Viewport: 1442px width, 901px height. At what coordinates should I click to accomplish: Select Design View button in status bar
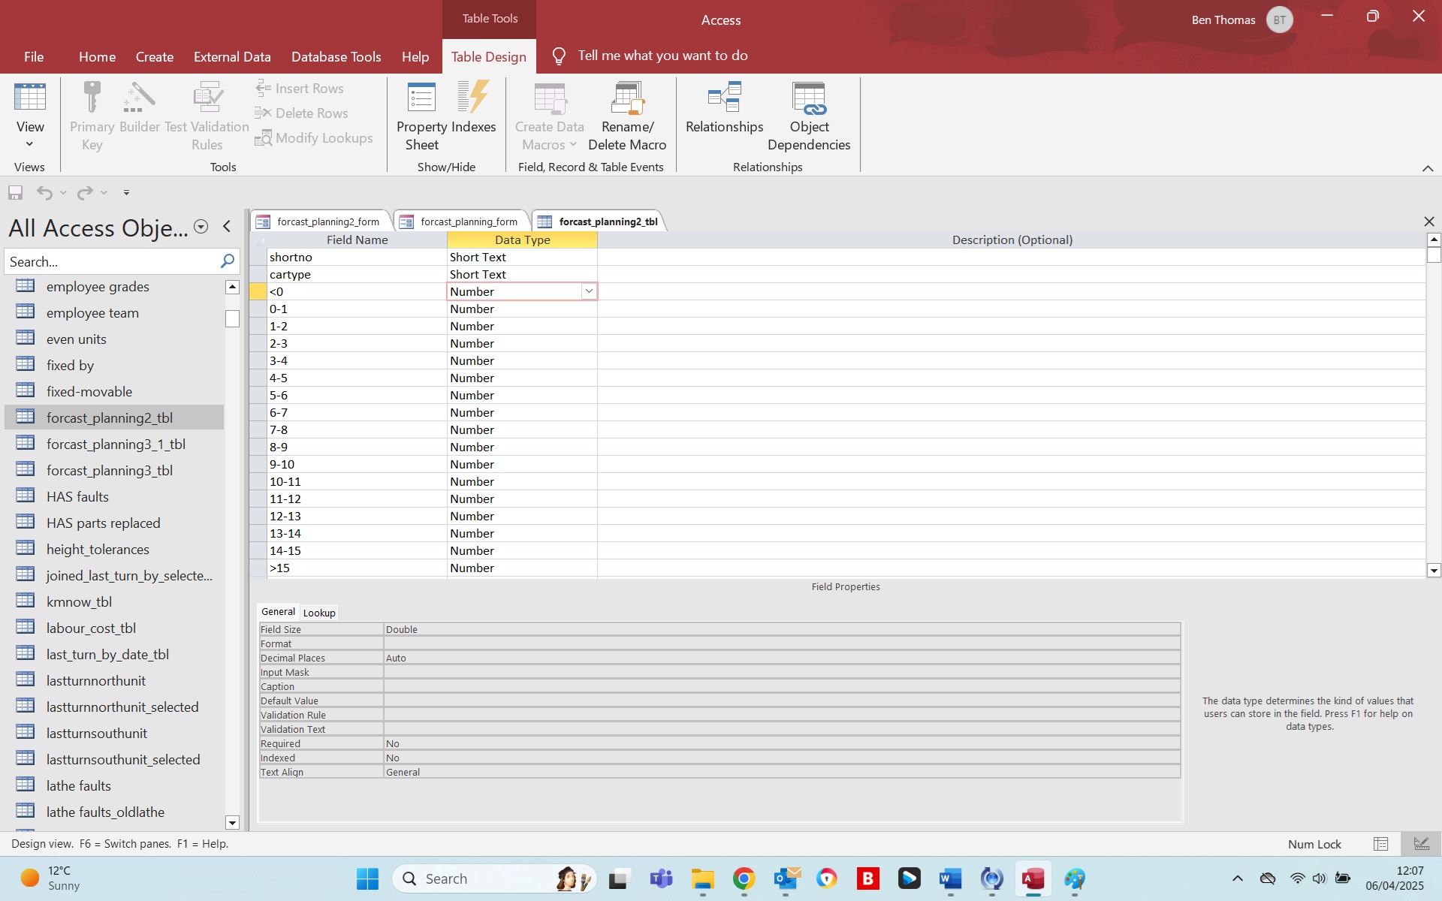coord(1421,844)
